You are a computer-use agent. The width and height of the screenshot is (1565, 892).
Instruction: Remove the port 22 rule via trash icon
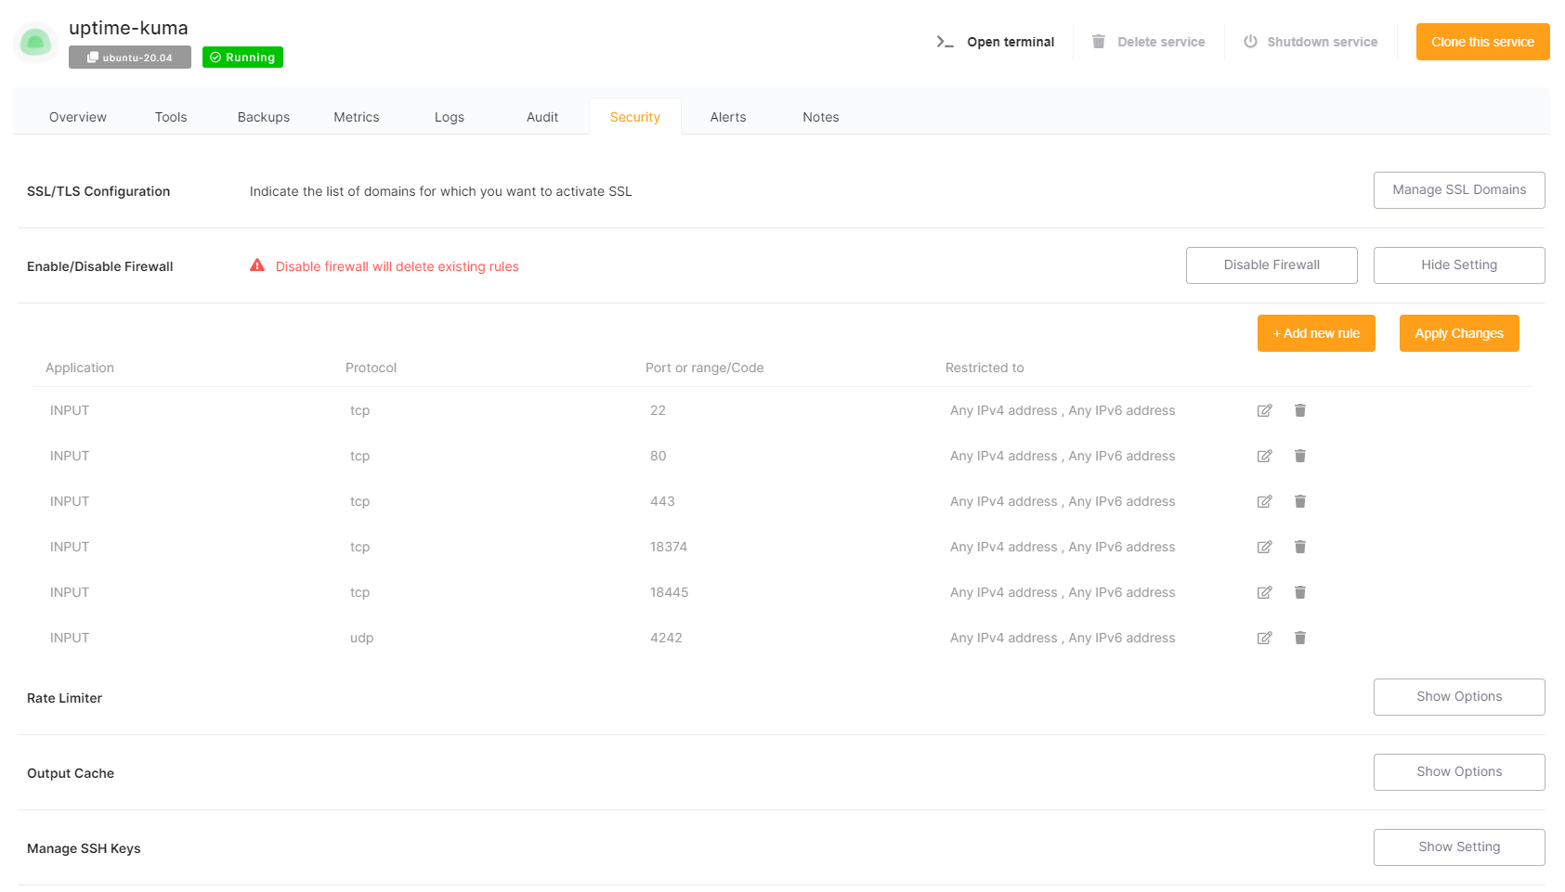pyautogui.click(x=1300, y=410)
